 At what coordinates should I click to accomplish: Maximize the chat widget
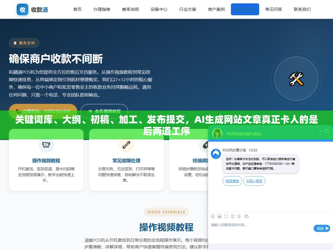(x=327, y=131)
